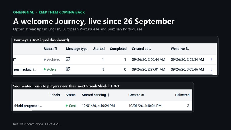Viewport: 231px width, 130px height.
Task: Click message type icon in Active row
Action: [x=68, y=69]
